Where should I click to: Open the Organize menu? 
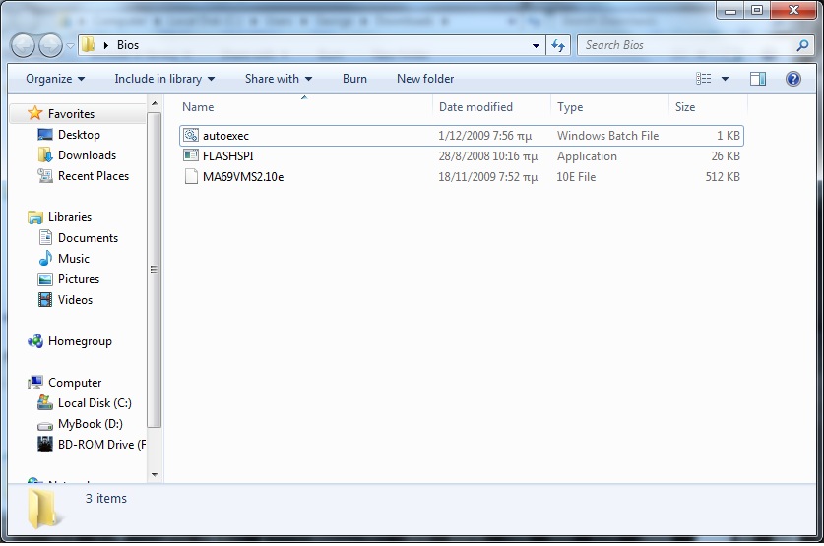(x=55, y=79)
